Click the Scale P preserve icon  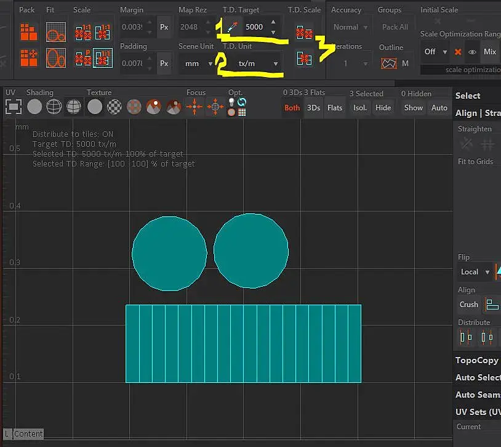pos(83,58)
